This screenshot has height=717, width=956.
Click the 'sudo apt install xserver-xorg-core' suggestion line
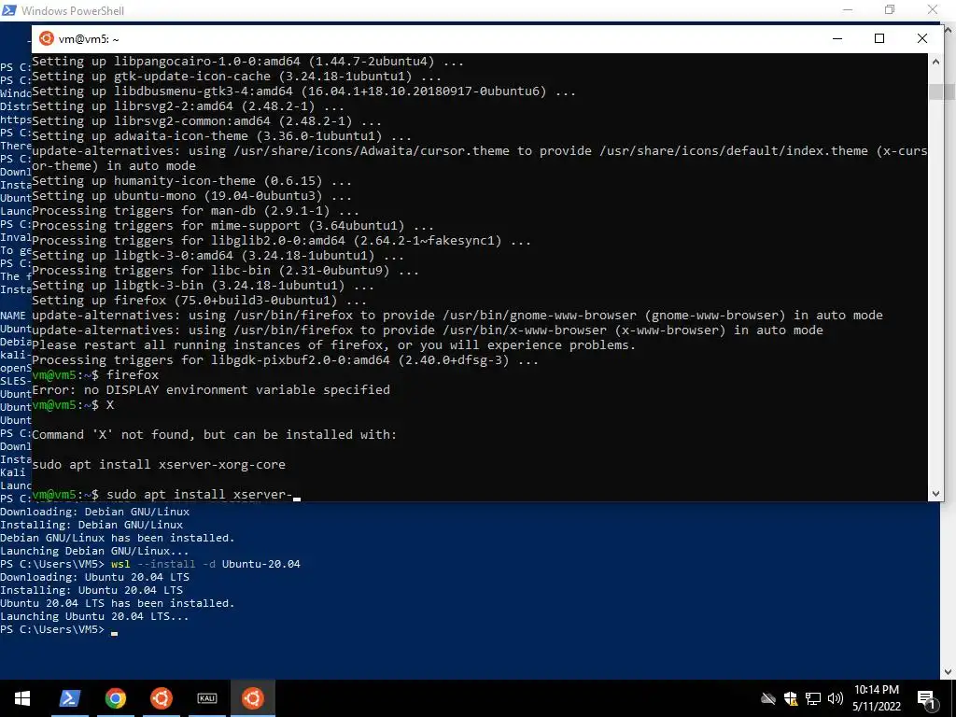point(159,465)
